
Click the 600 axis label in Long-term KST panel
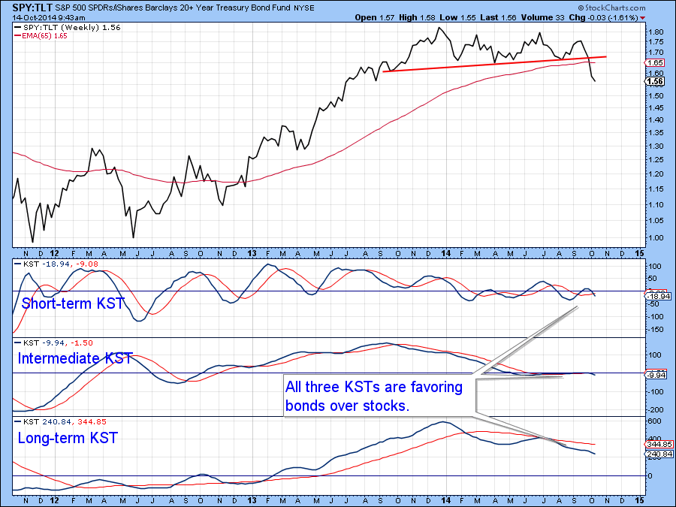(654, 421)
